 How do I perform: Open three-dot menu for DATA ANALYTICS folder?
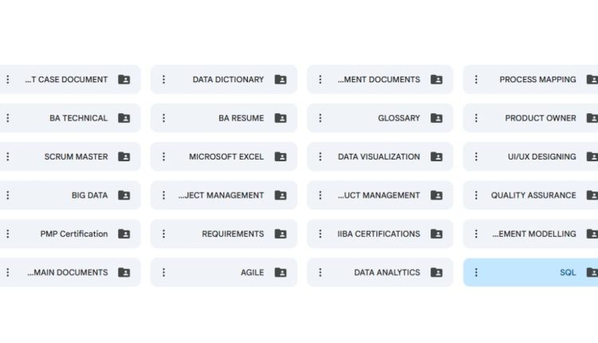click(x=320, y=273)
